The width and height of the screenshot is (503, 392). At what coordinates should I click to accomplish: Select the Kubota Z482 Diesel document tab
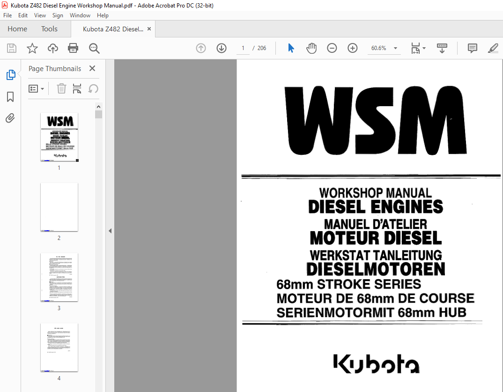113,29
